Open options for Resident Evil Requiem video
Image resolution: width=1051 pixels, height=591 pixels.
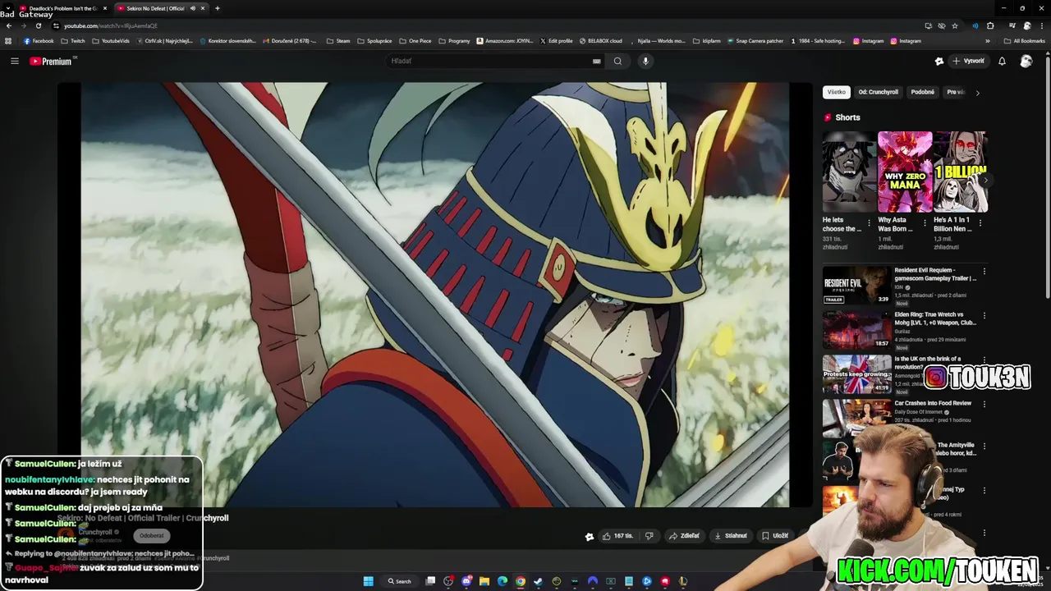(984, 271)
